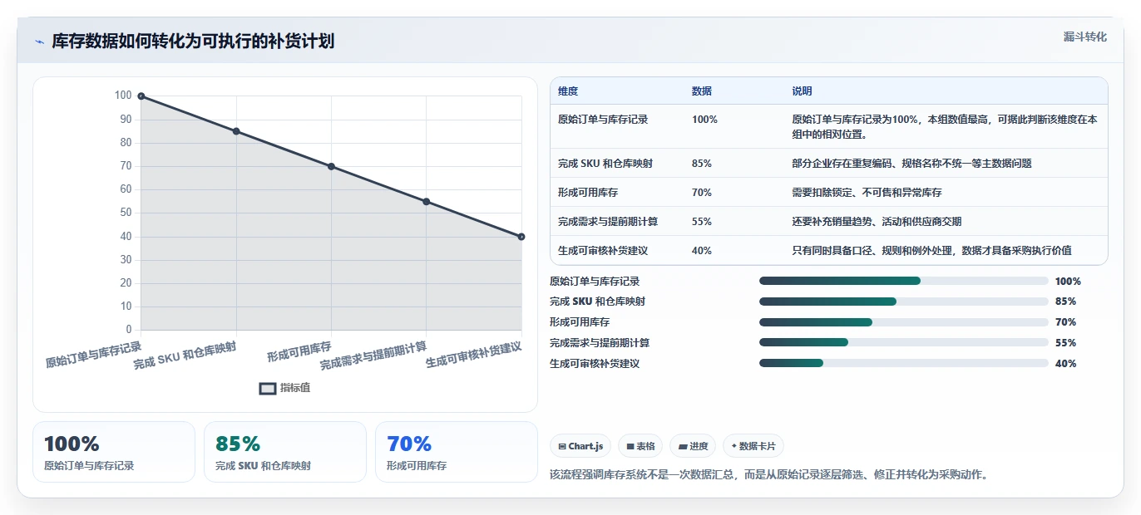Click the description about 扣除锁定、不可售和异常库存

(867, 193)
